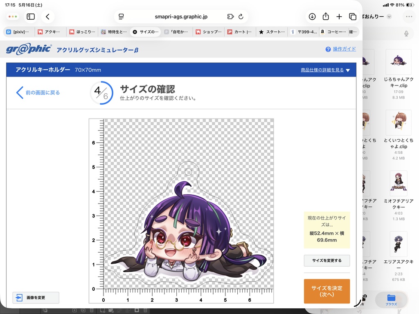Click the サイズを変更する button

point(327,260)
